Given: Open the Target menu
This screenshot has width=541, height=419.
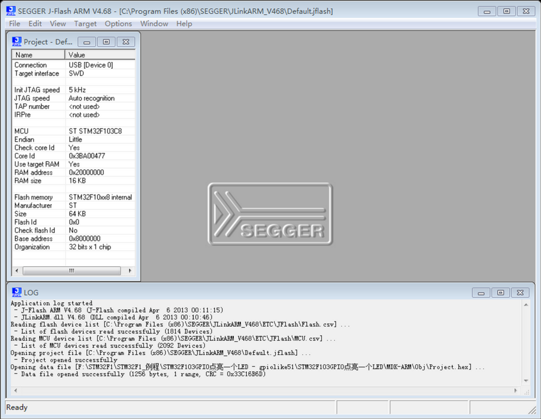Looking at the screenshot, I should pyautogui.click(x=85, y=24).
